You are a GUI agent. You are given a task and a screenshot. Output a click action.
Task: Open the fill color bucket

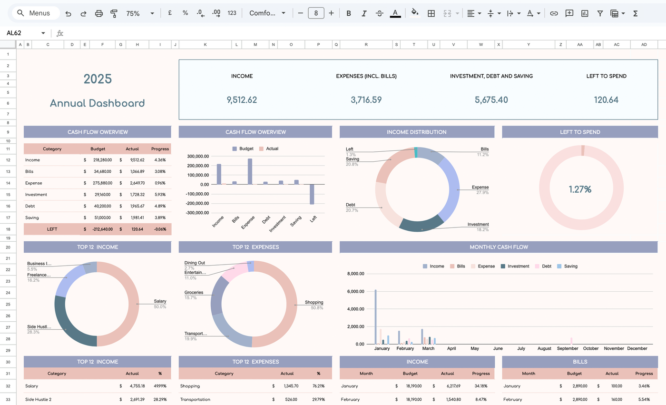click(415, 13)
